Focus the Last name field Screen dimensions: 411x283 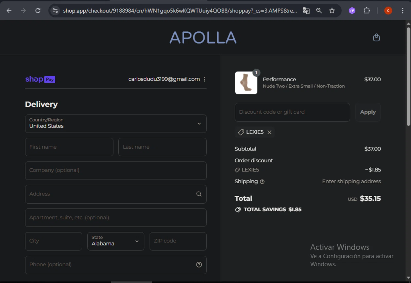coord(162,147)
